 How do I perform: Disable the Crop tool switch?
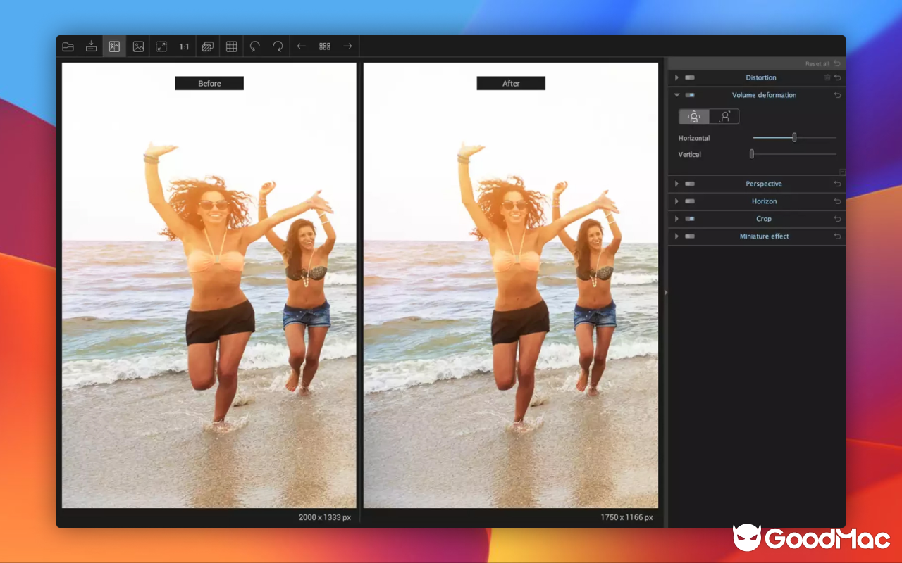pyautogui.click(x=689, y=219)
